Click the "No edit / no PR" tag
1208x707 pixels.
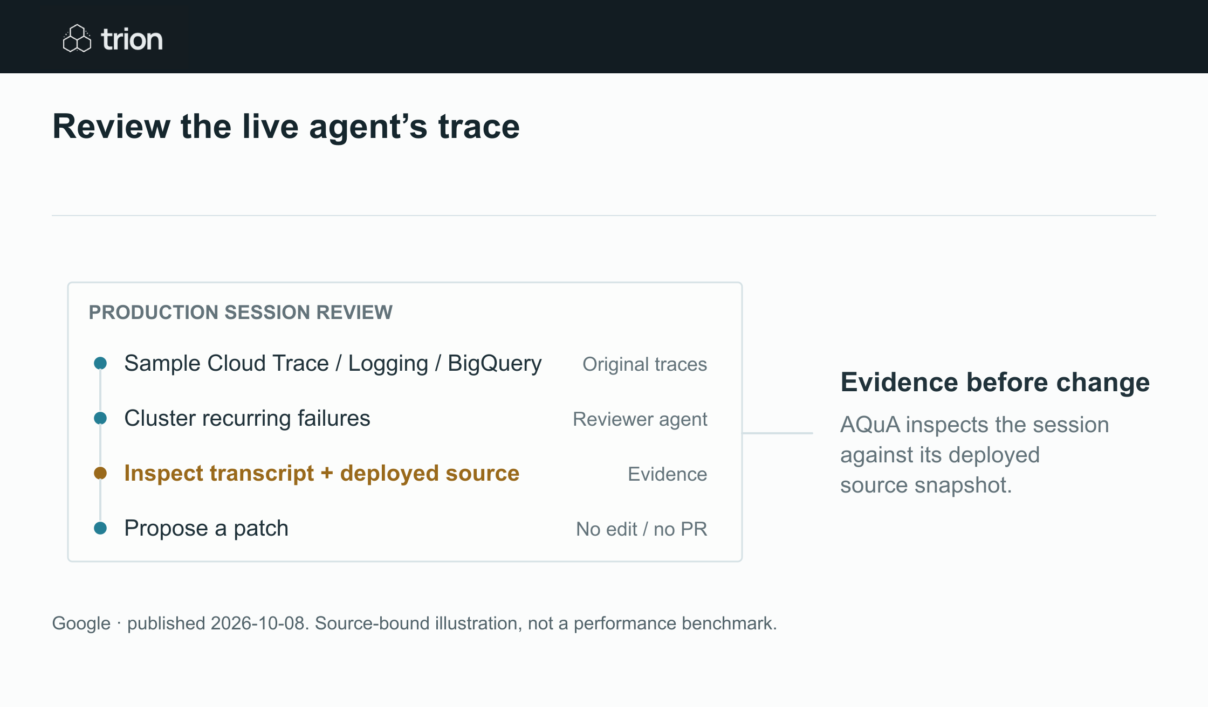[641, 529]
